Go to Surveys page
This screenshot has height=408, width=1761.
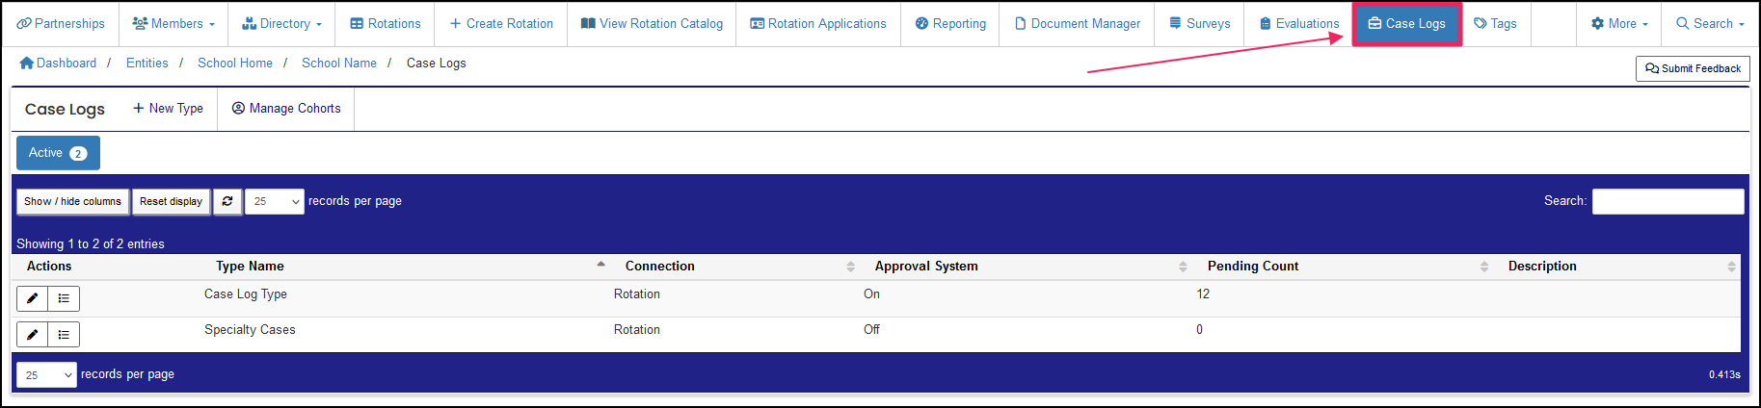(x=1199, y=23)
